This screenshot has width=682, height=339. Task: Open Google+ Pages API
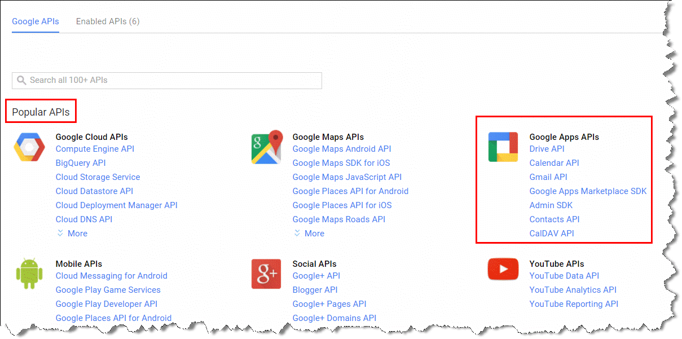click(329, 304)
